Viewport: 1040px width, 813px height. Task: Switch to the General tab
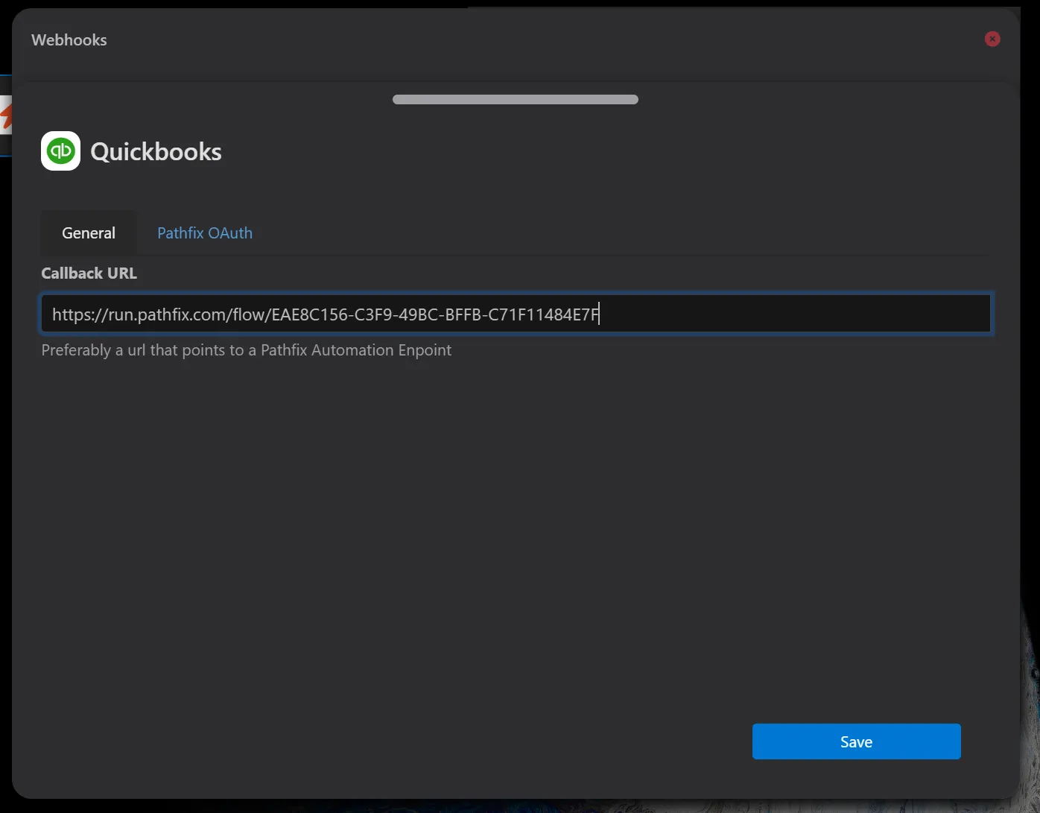click(89, 233)
